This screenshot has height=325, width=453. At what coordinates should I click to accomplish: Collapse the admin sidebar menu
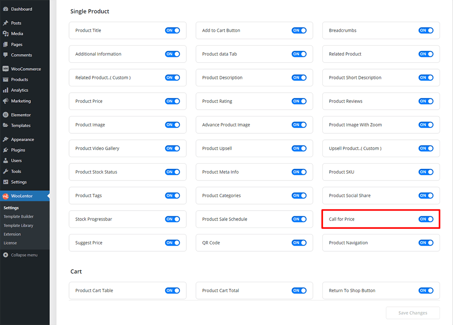20,255
